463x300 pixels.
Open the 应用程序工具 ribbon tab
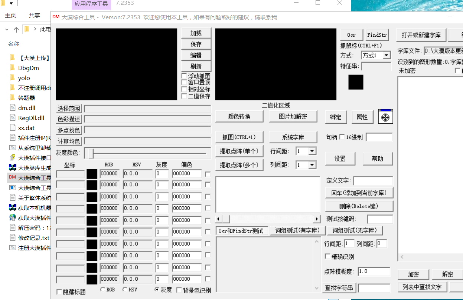tap(91, 4)
